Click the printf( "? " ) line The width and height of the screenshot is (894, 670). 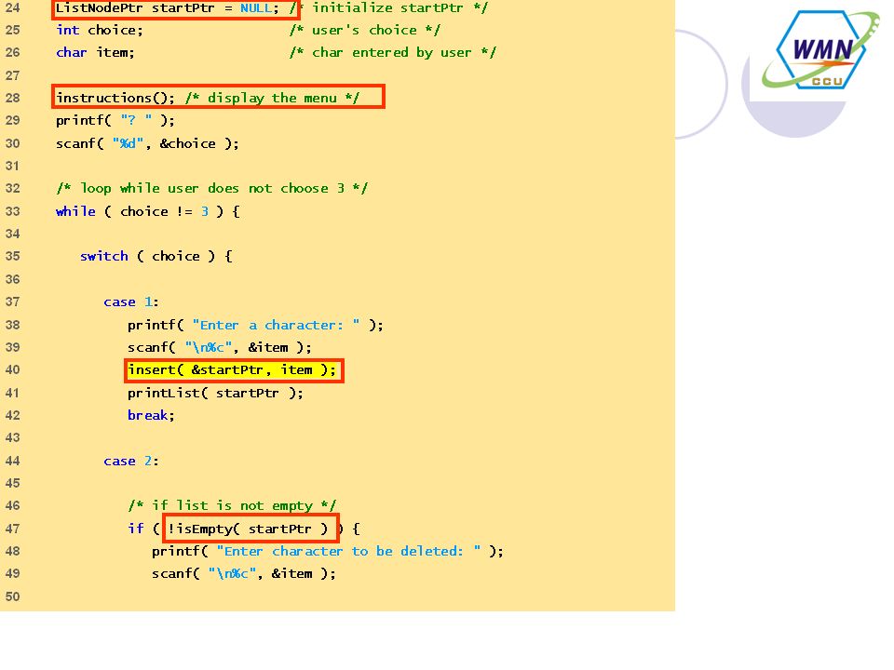click(115, 120)
